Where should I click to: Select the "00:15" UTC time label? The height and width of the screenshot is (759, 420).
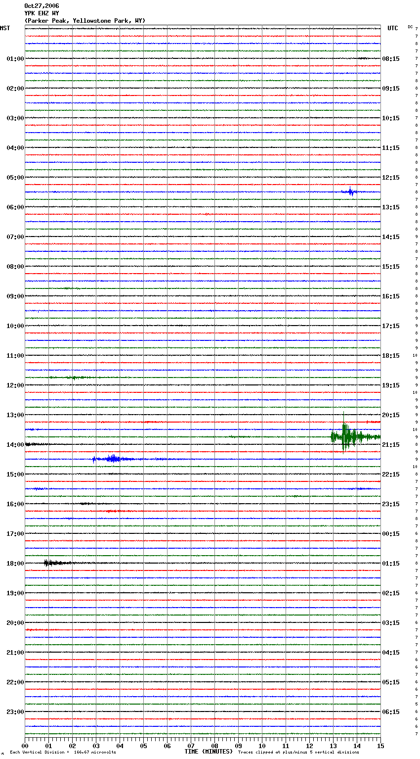pos(391,534)
